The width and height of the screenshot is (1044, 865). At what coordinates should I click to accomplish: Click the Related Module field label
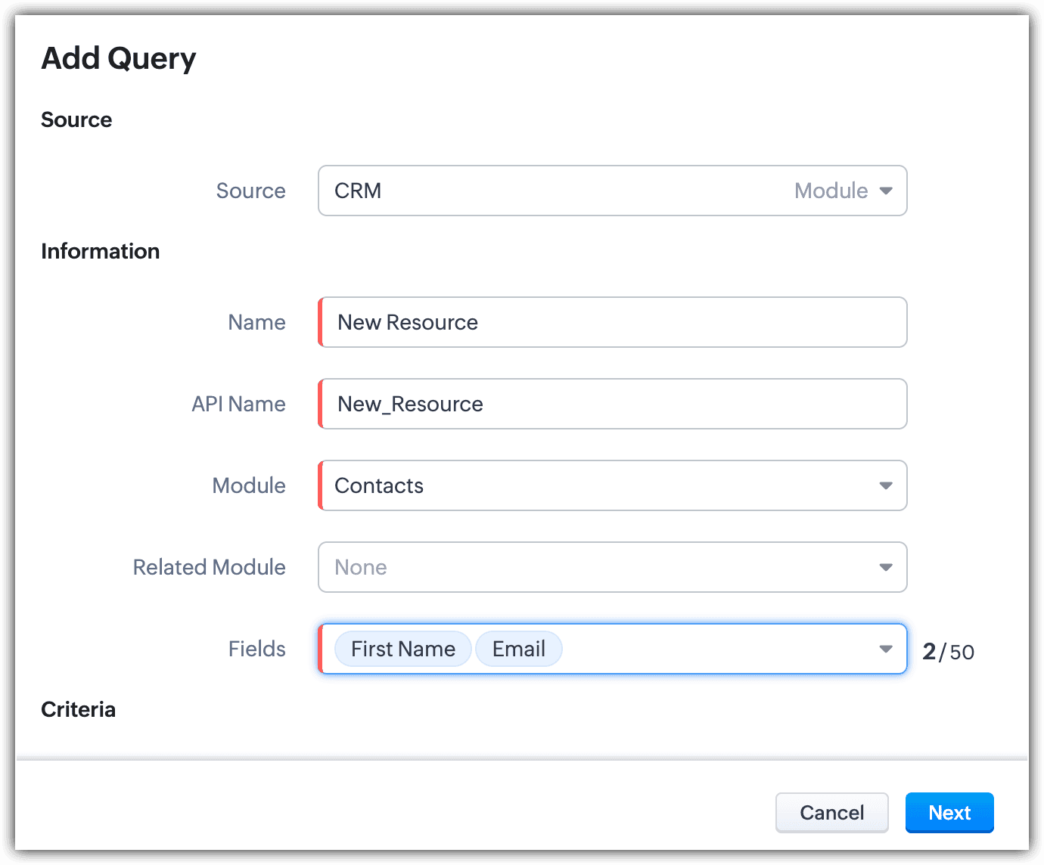click(x=210, y=567)
